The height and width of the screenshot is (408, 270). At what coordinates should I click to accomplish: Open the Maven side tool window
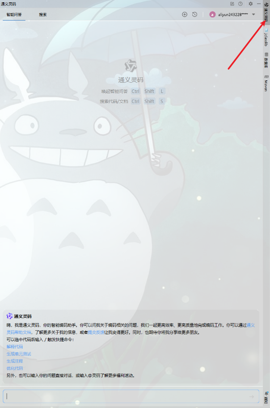click(x=266, y=83)
